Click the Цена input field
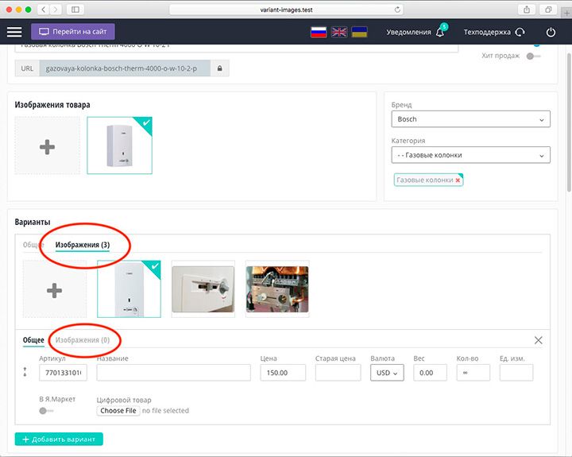The width and height of the screenshot is (572, 457). coord(284,372)
